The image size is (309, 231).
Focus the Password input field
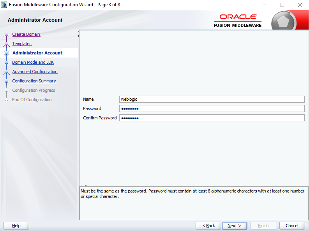pos(212,108)
